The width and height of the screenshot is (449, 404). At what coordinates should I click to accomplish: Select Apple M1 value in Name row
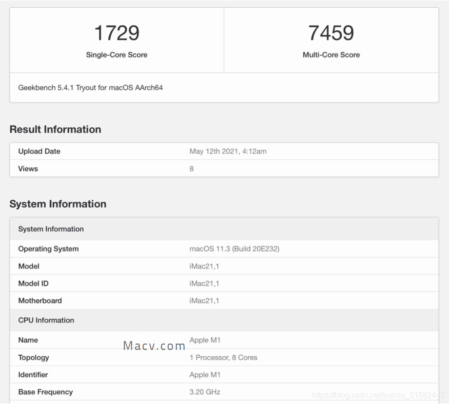[x=205, y=340]
